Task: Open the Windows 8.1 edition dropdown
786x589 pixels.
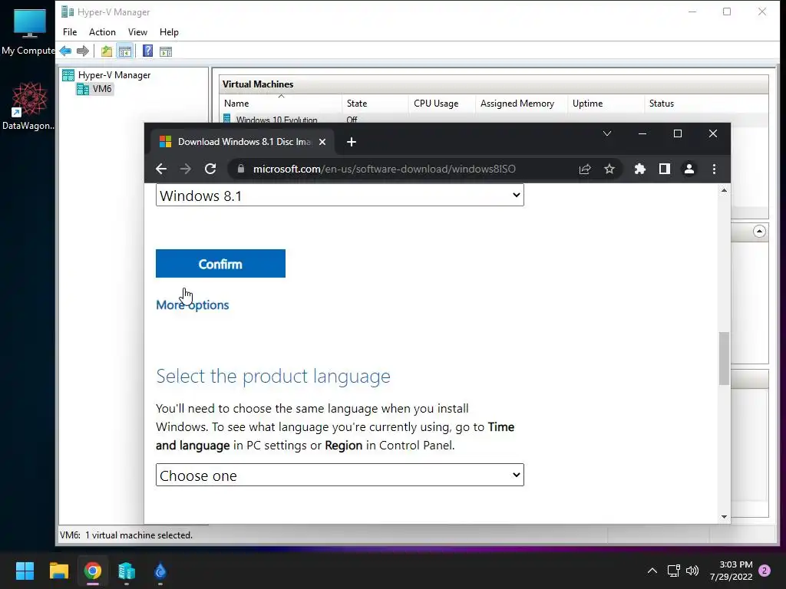Action: coord(340,196)
